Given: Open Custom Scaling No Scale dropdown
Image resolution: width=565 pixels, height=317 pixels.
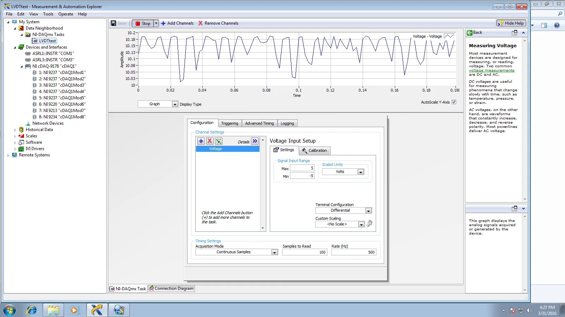Looking at the screenshot, I should tap(361, 224).
